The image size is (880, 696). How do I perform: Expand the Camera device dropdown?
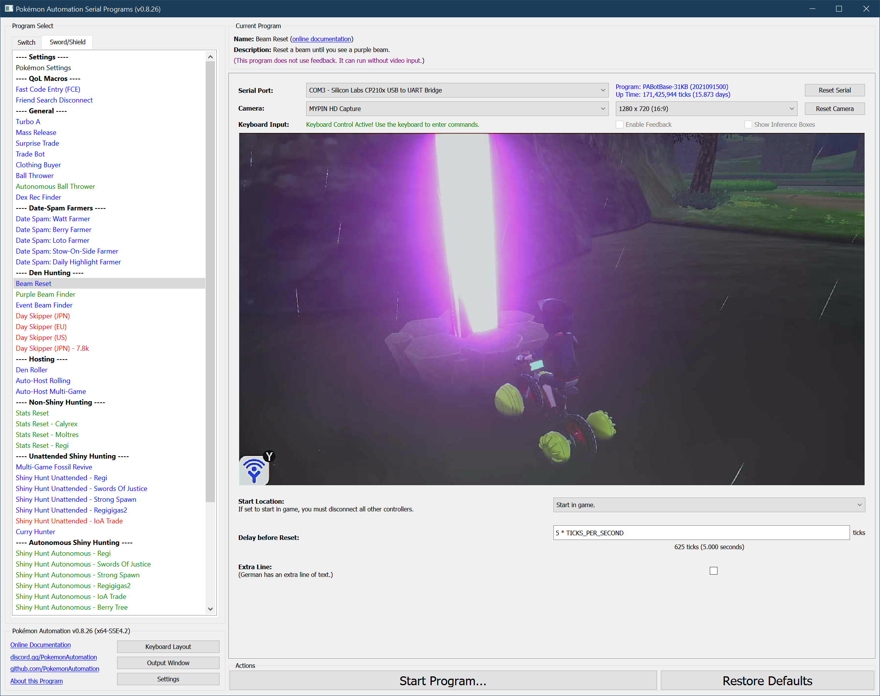point(457,109)
